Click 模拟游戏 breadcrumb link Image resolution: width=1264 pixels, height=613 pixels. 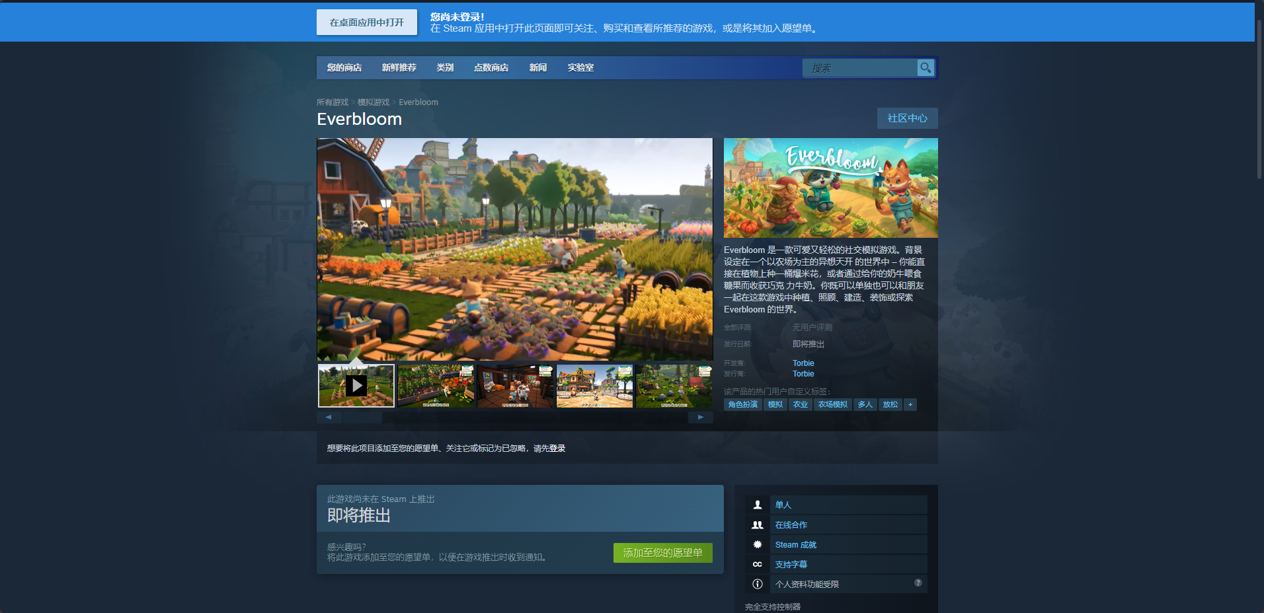click(x=374, y=102)
